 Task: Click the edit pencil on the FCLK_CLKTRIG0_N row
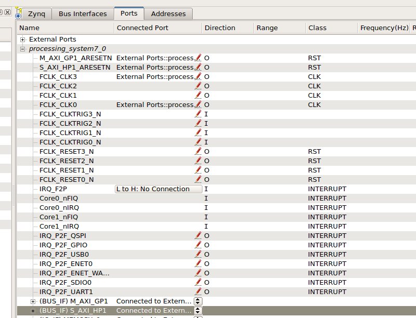198,142
